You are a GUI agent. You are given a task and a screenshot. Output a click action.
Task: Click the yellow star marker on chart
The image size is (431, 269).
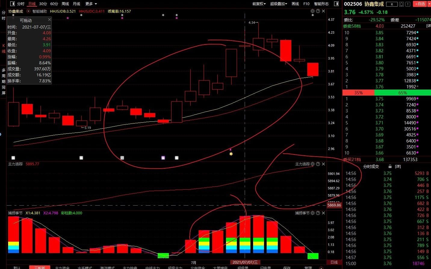tap(231, 154)
